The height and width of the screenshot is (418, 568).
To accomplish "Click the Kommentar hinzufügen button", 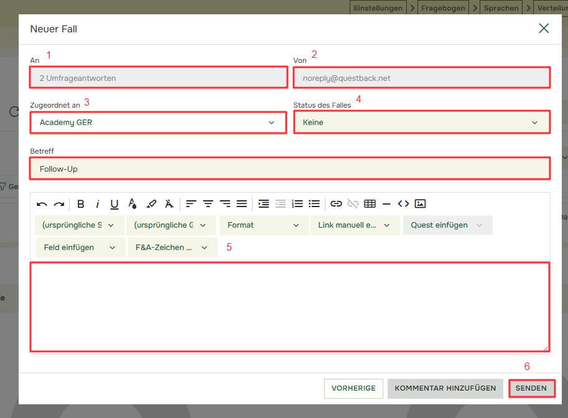I will point(445,388).
